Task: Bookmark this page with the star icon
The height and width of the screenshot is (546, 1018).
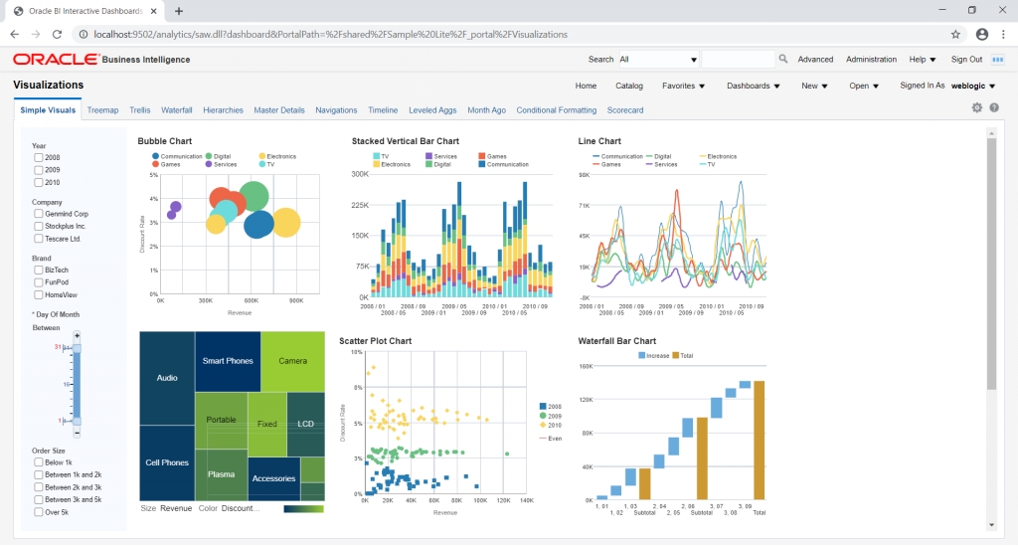Action: (955, 35)
